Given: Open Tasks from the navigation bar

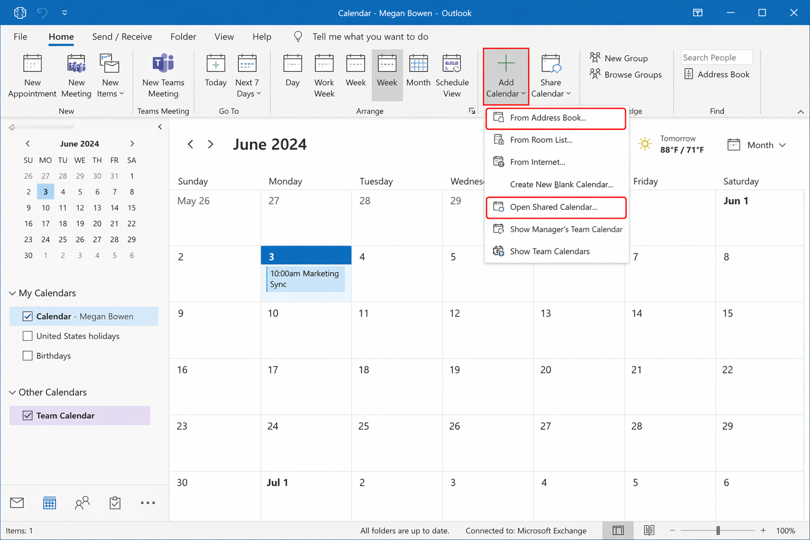Looking at the screenshot, I should (x=115, y=503).
